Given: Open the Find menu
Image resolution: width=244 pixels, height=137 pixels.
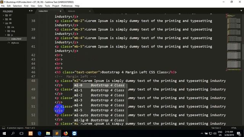Looking at the screenshot, I should pyautogui.click(x=26, y=6).
